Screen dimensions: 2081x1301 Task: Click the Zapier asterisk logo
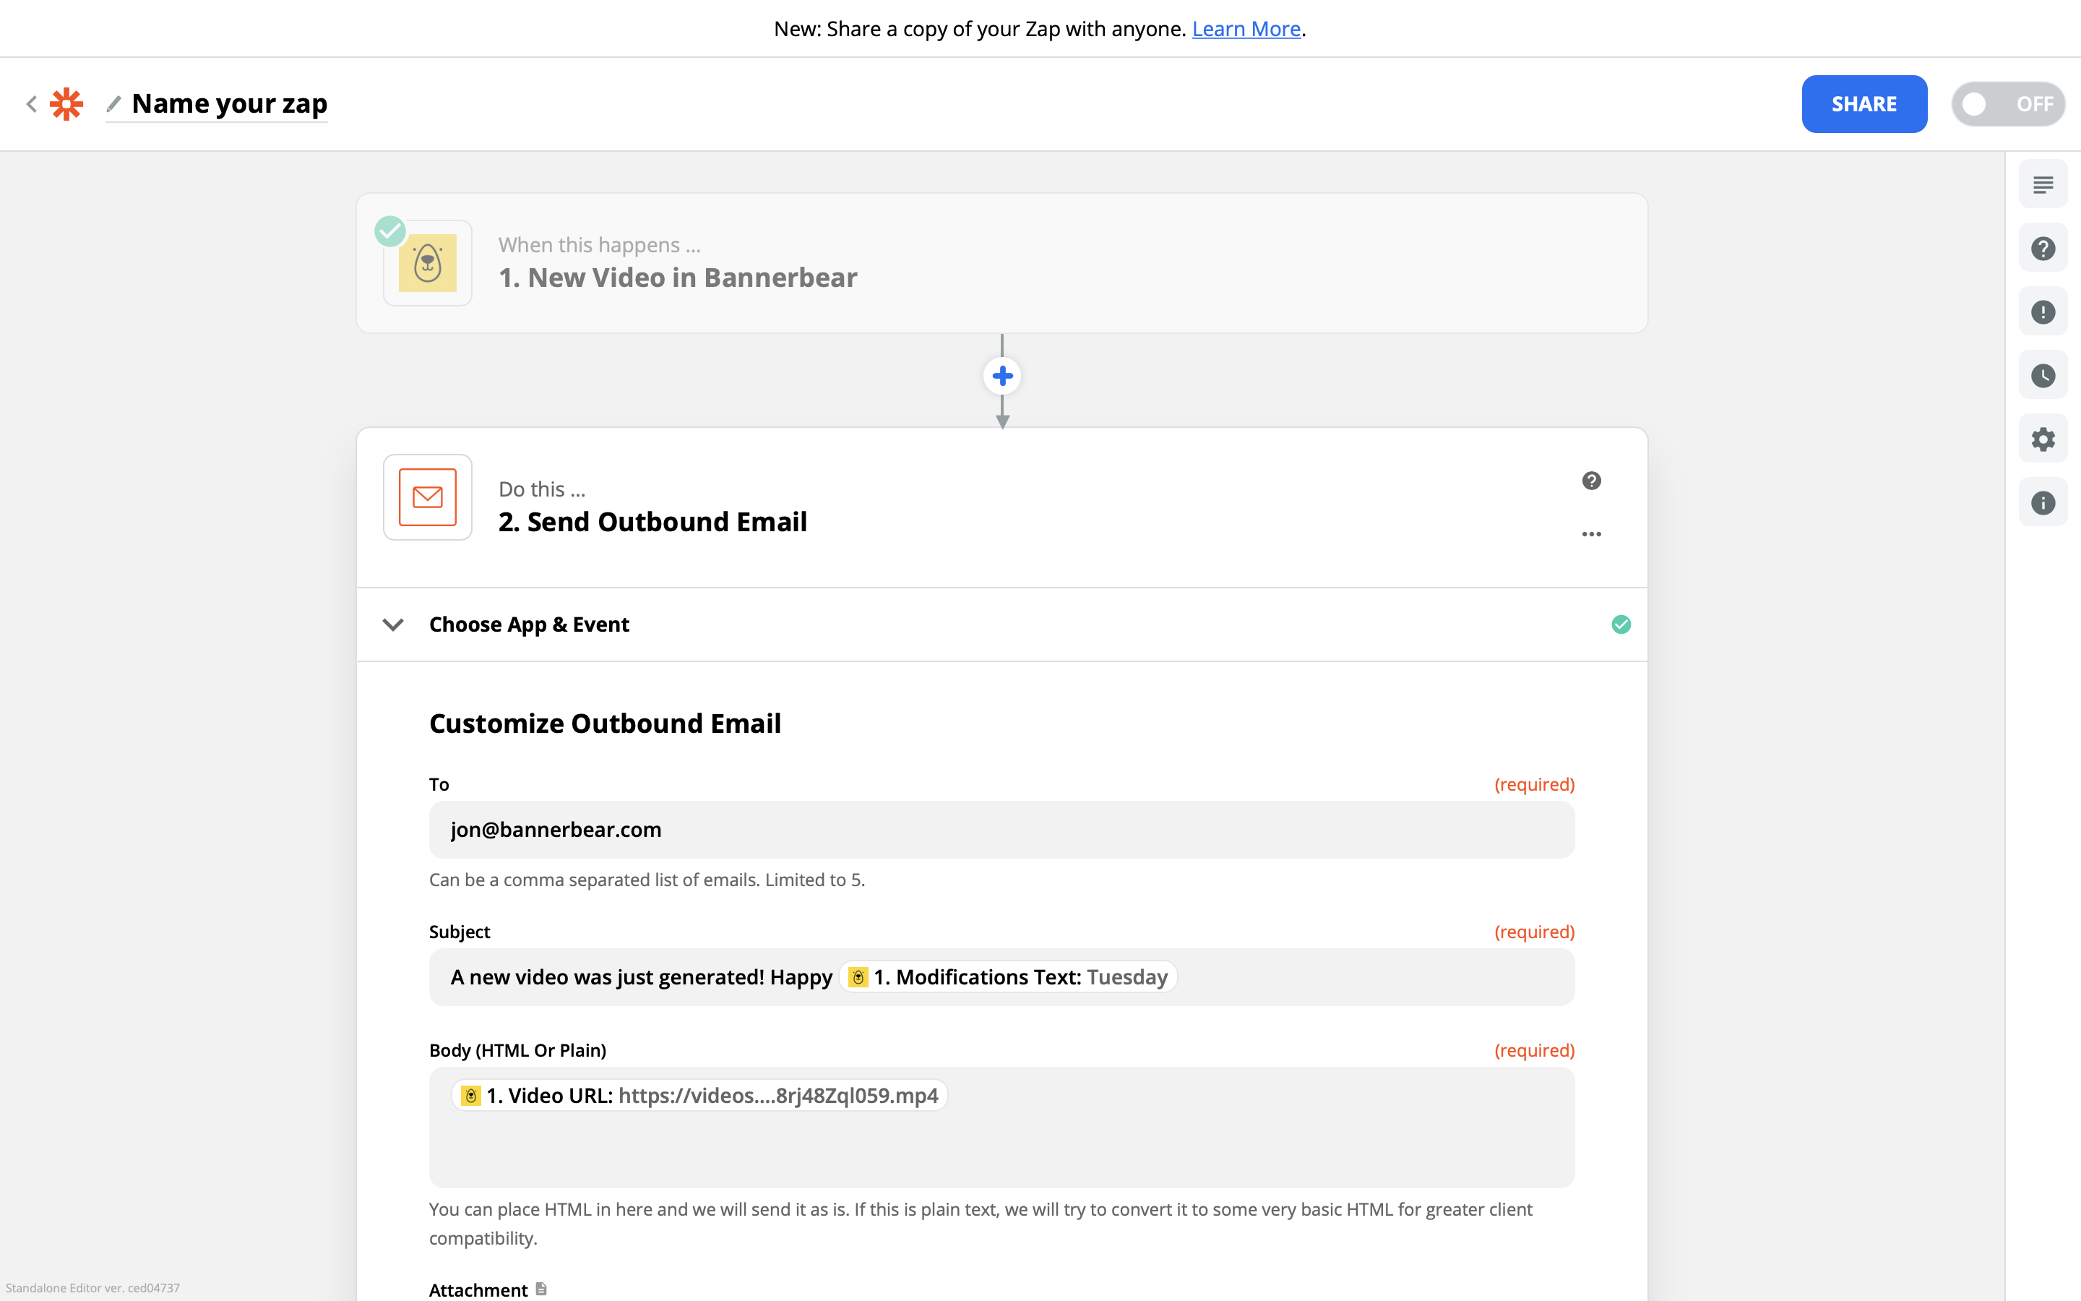tap(66, 104)
